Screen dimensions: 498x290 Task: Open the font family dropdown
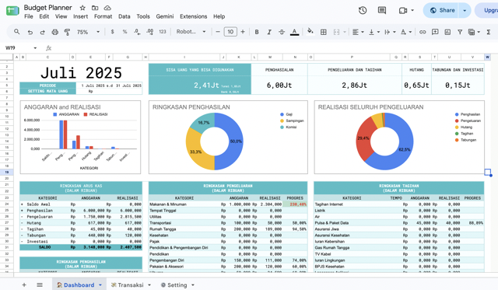pos(191,32)
